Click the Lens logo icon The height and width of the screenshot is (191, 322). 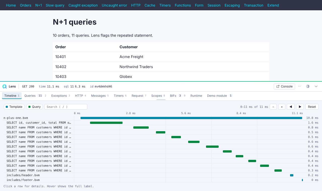[5, 86]
